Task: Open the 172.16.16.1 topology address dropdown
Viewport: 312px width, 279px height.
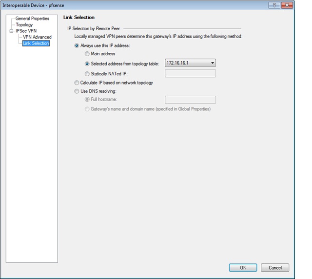Action: point(190,63)
